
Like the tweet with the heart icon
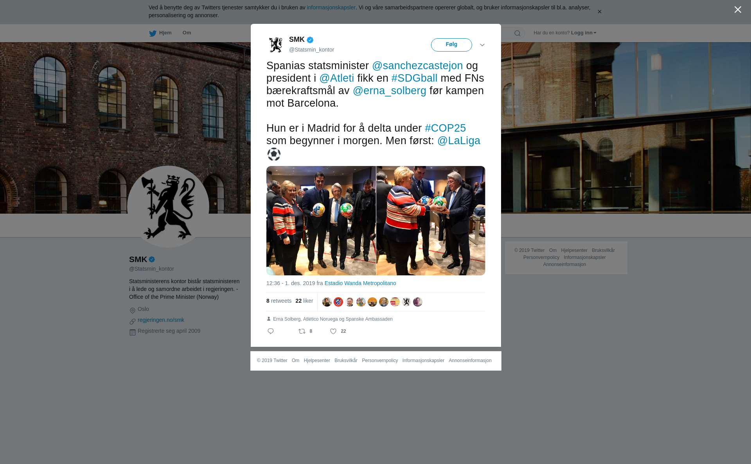pyautogui.click(x=333, y=331)
